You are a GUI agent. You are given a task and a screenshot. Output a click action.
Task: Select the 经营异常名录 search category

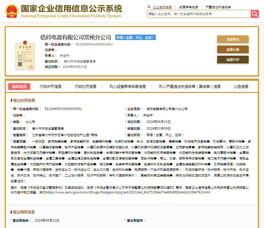coord(188,7)
